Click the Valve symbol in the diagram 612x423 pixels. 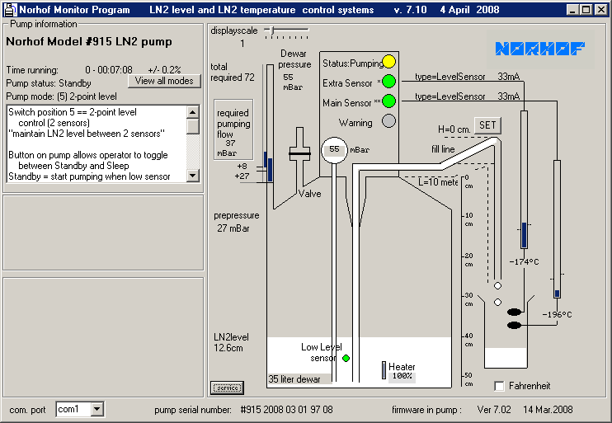pyautogui.click(x=299, y=153)
